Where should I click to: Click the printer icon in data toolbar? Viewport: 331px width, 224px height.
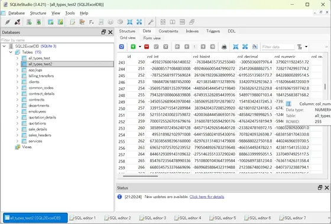(224, 47)
